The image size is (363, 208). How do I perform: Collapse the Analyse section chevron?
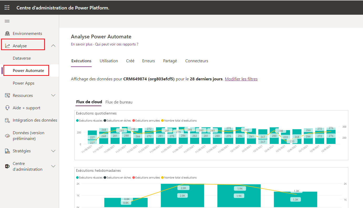coord(53,46)
